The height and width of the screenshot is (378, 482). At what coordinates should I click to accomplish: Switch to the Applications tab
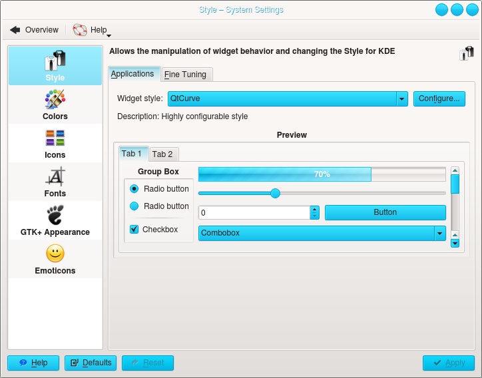[134, 74]
